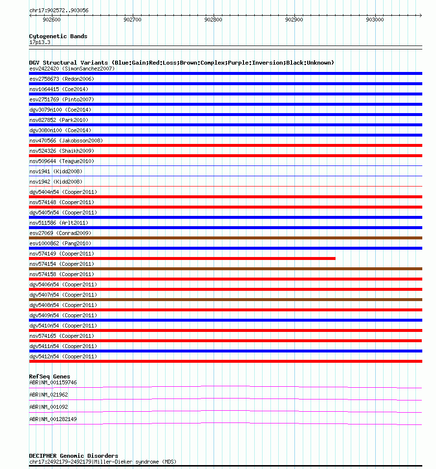Select ABR|NM_001092 gene label
This screenshot has width=436, height=469.
click(x=48, y=407)
